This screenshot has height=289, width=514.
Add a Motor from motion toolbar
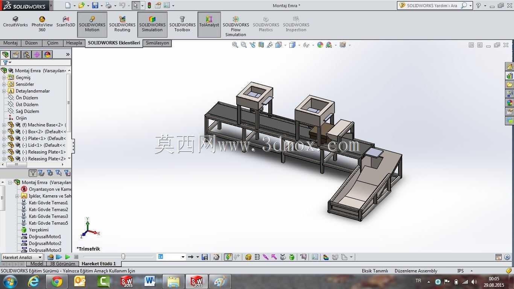248,257
